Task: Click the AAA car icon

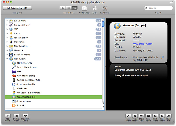Action: point(14,71)
